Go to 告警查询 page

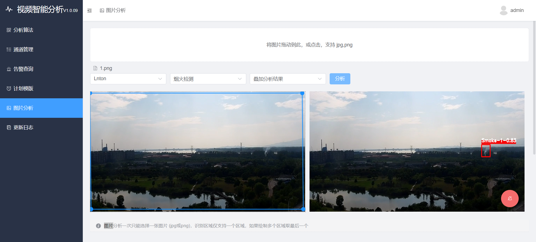click(x=41, y=69)
